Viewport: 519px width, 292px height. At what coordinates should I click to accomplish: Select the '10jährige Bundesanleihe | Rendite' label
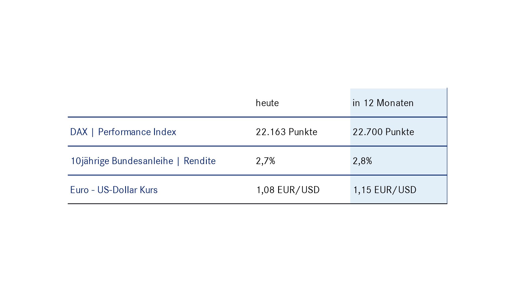point(143,161)
